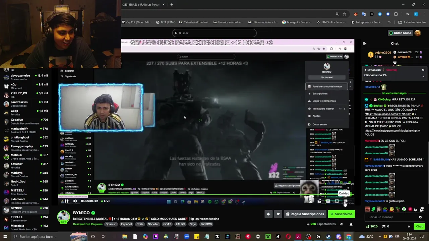Select the Spanish tag
Viewport: 429px width, 241px height.
click(x=111, y=224)
